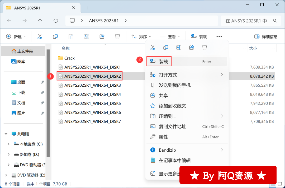This screenshot has height=188, width=285.
Task: Click the This PC monitor icon in address bar
Action: click(72, 21)
